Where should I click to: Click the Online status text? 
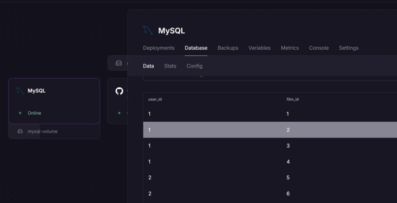(x=34, y=113)
